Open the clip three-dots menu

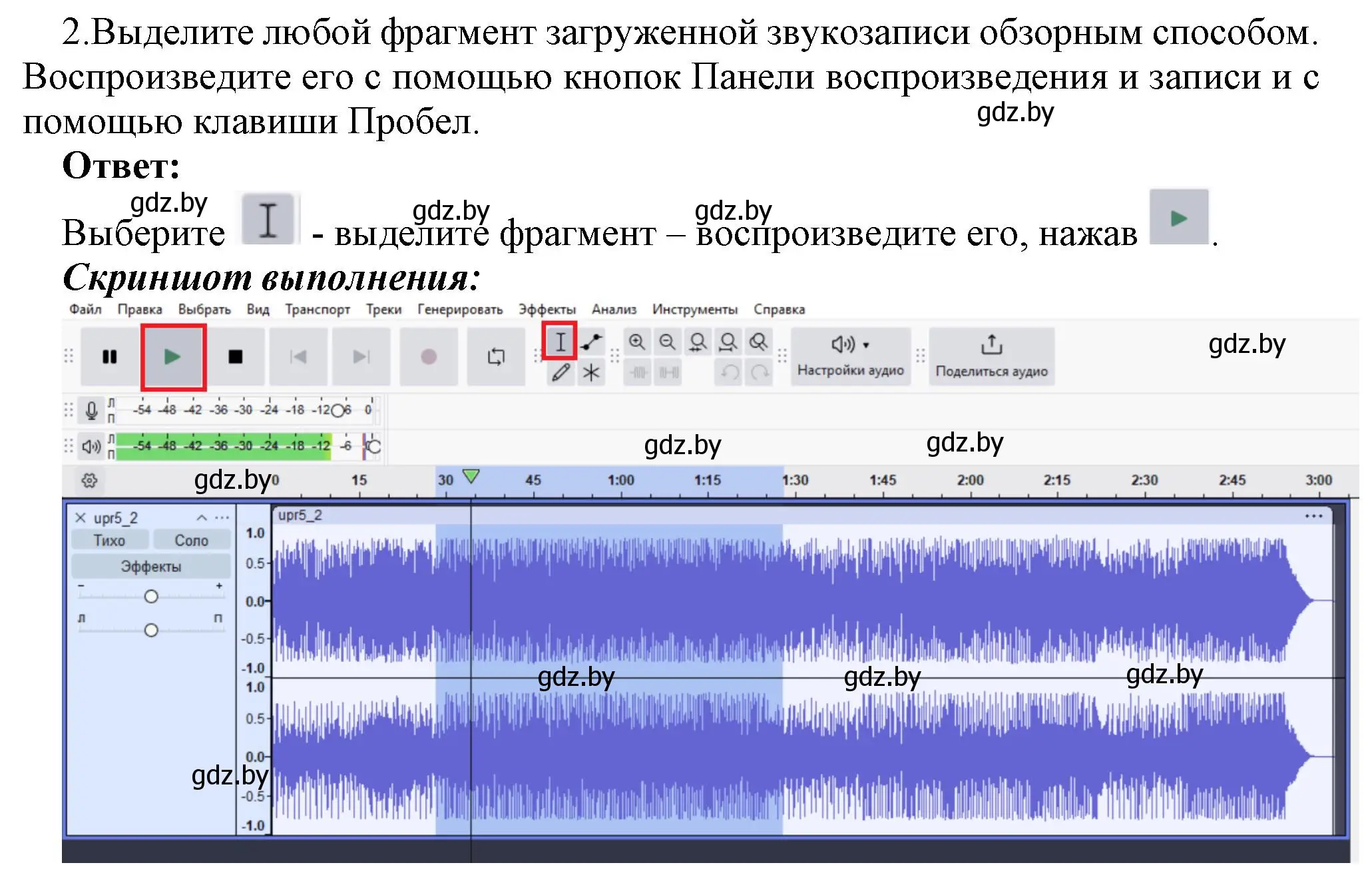(x=1313, y=516)
